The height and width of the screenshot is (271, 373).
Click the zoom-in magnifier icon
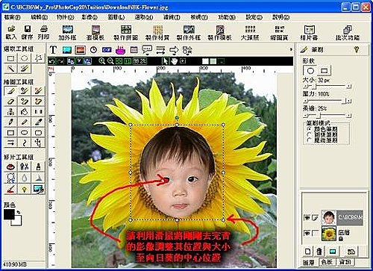(x=101, y=61)
